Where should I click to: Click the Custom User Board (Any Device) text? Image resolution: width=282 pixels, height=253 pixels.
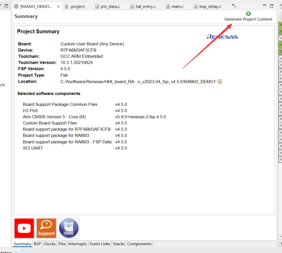(x=92, y=44)
